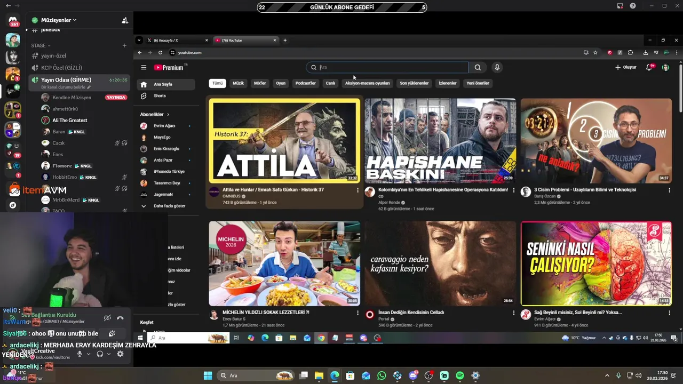This screenshot has width=683, height=384.
Task: Open more options for Michelin Yıldızlı video
Action: click(358, 313)
